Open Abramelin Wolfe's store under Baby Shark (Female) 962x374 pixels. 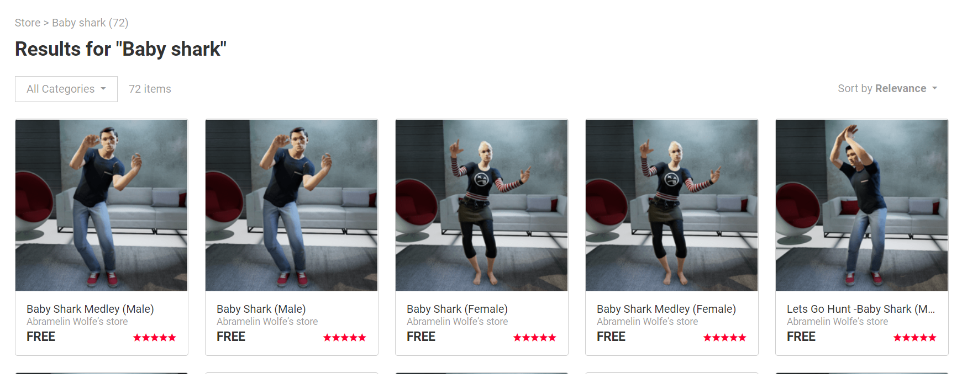point(458,322)
